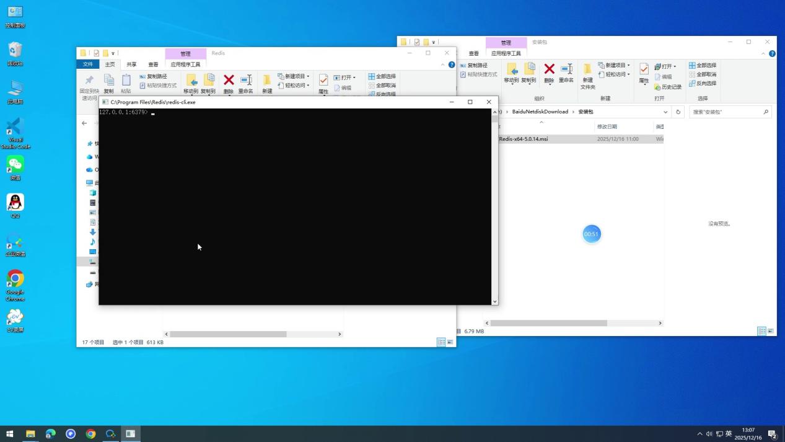The height and width of the screenshot is (442, 785).
Task: Switch to 共享 tab in Redis window
Action: [131, 64]
